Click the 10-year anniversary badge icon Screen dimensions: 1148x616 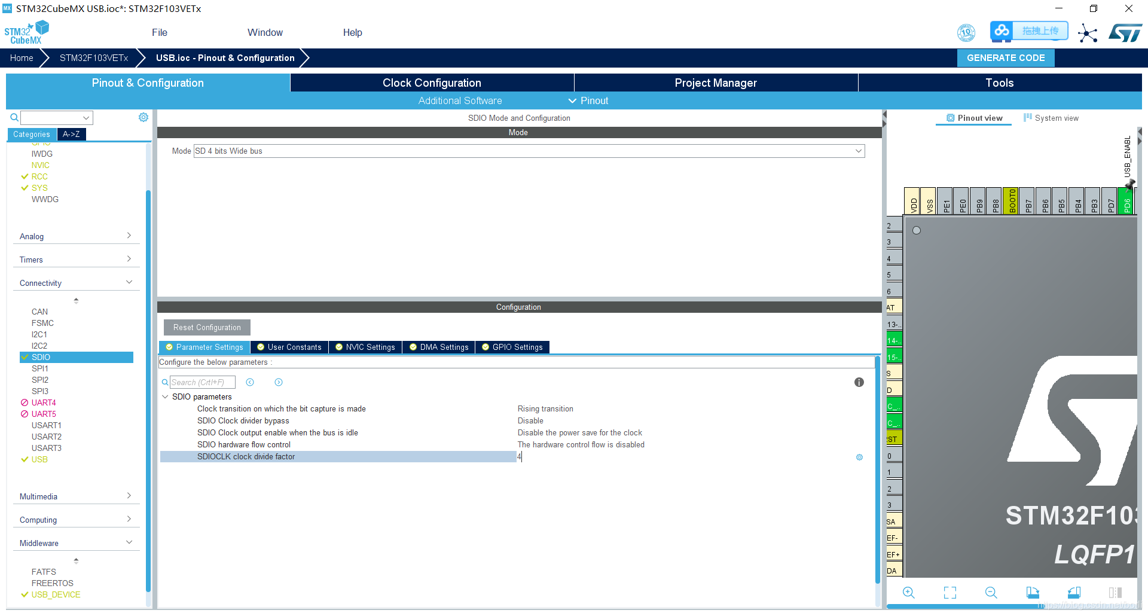pyautogui.click(x=966, y=32)
